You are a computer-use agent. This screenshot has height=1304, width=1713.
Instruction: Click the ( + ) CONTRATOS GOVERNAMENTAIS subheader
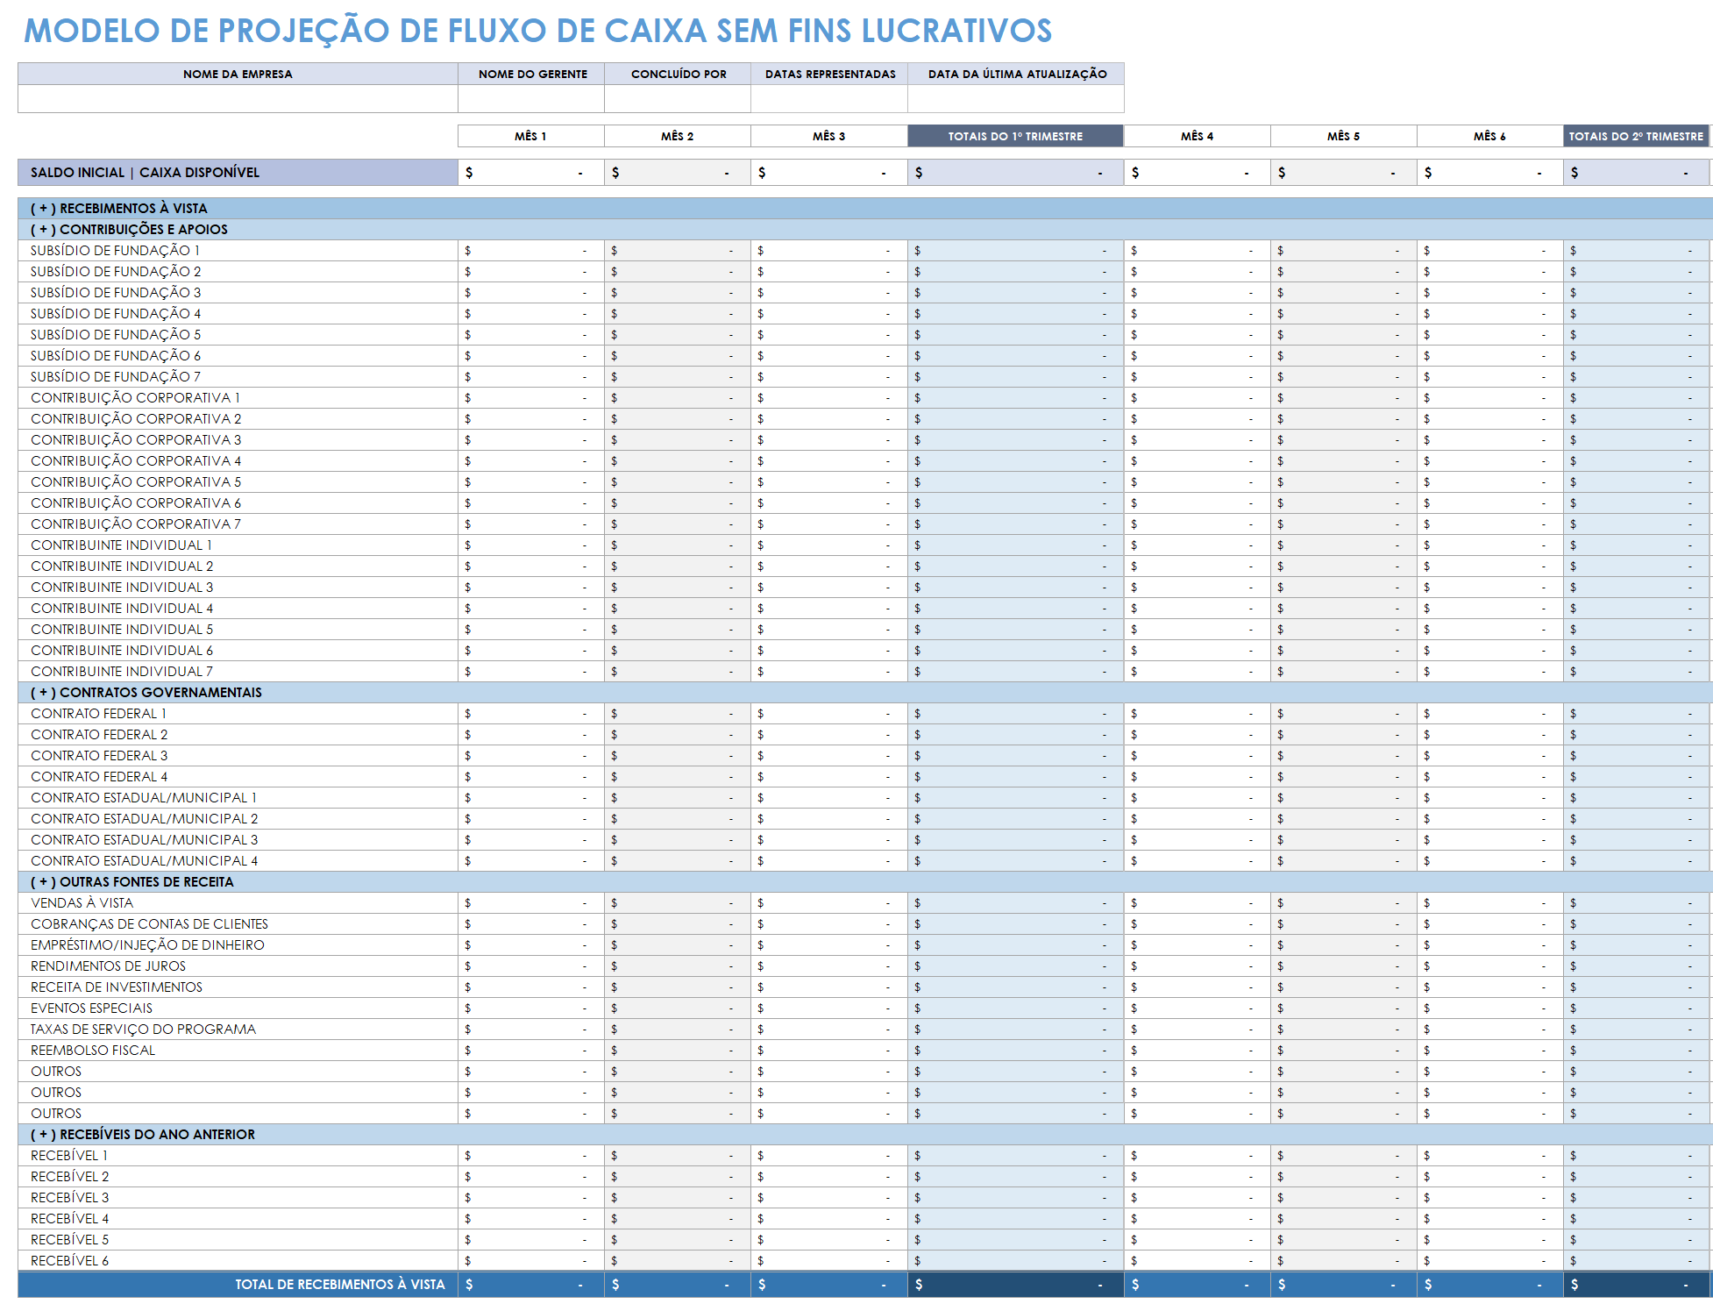click(x=864, y=693)
